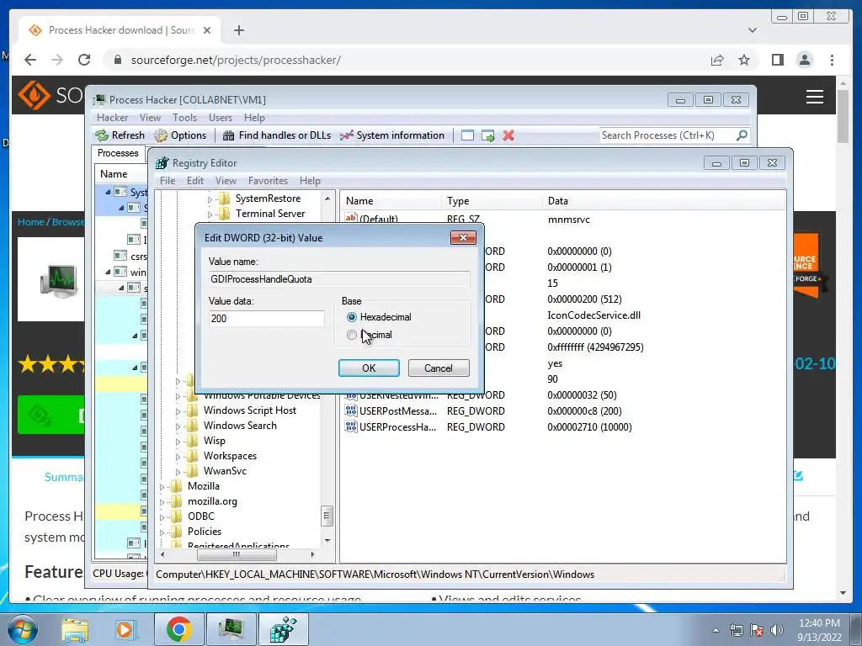862x646 pixels.
Task: Switch to Registry Editor taskbar icon
Action: coord(283,629)
